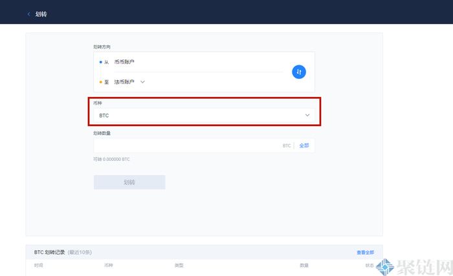Open the 查看全部 records link
Screen dimensions: 453x276
(x=365, y=252)
